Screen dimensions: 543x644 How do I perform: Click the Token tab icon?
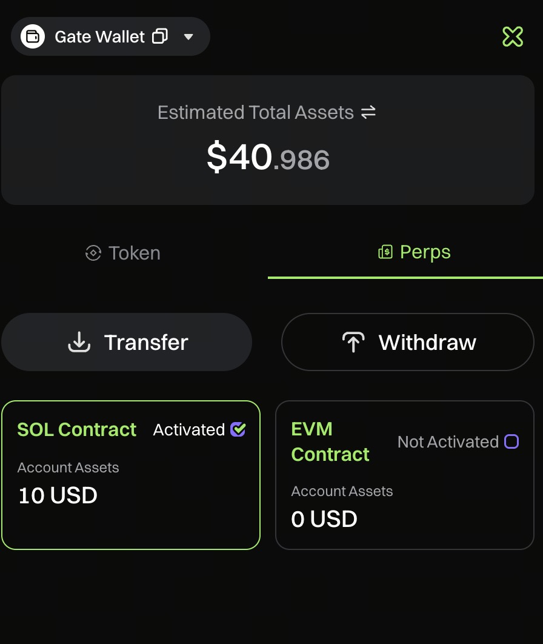[x=93, y=253]
